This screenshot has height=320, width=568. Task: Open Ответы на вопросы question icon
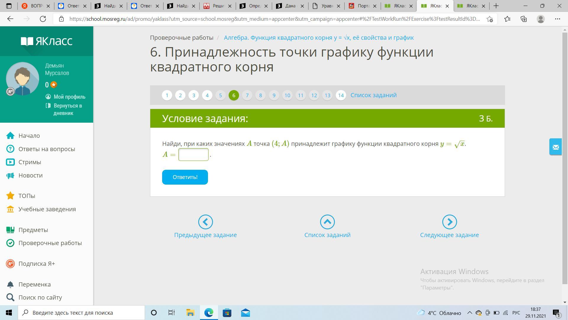pos(10,149)
